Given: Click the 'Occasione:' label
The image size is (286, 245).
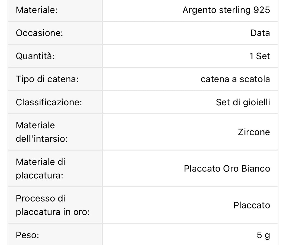Looking at the screenshot, I should 39,33.
